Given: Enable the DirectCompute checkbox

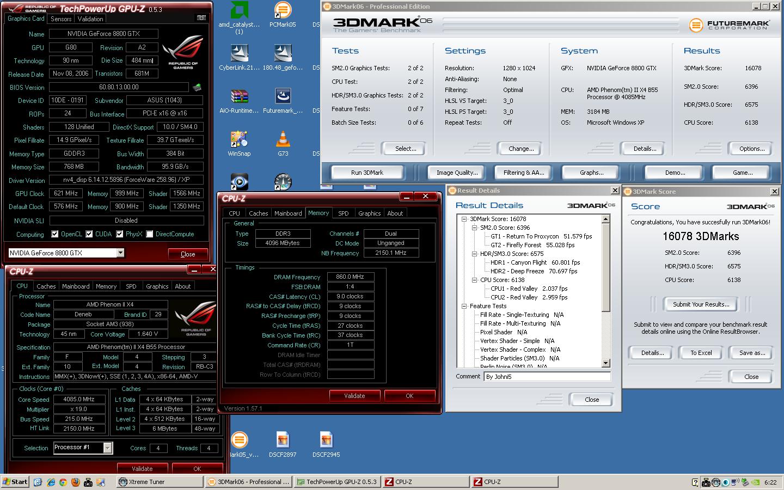Looking at the screenshot, I should [x=149, y=234].
